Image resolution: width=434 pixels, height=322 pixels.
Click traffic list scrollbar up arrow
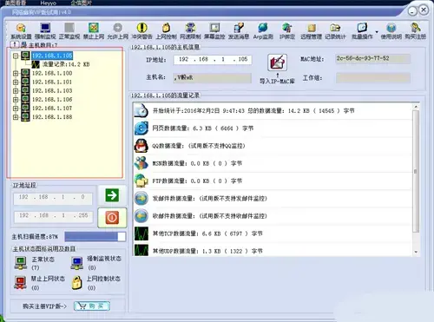coord(416,107)
